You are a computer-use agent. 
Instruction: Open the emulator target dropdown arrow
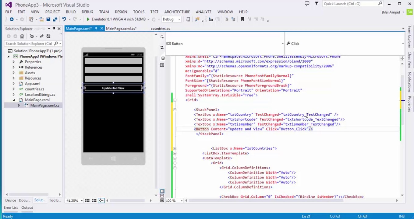pos(148,19)
